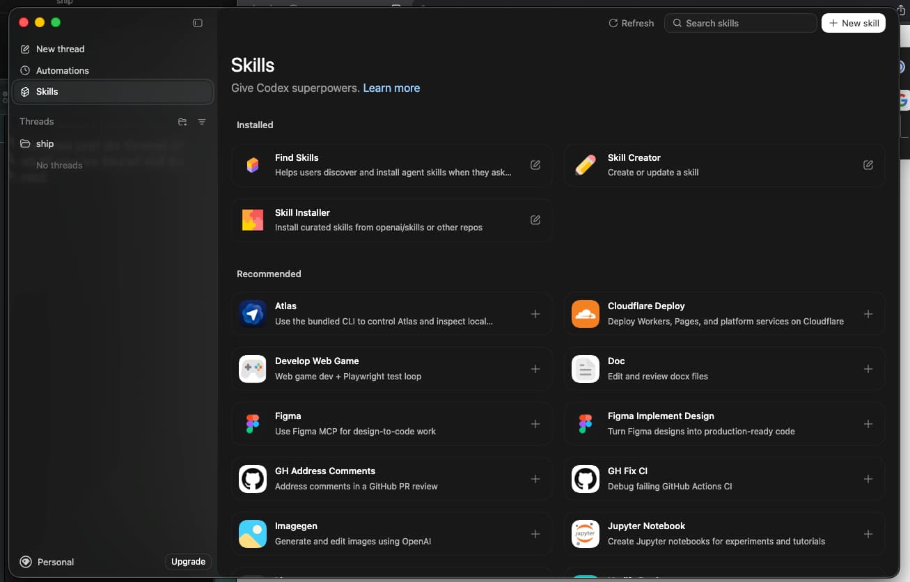The width and height of the screenshot is (910, 582).
Task: Open the Personal account menu
Action: click(x=47, y=562)
